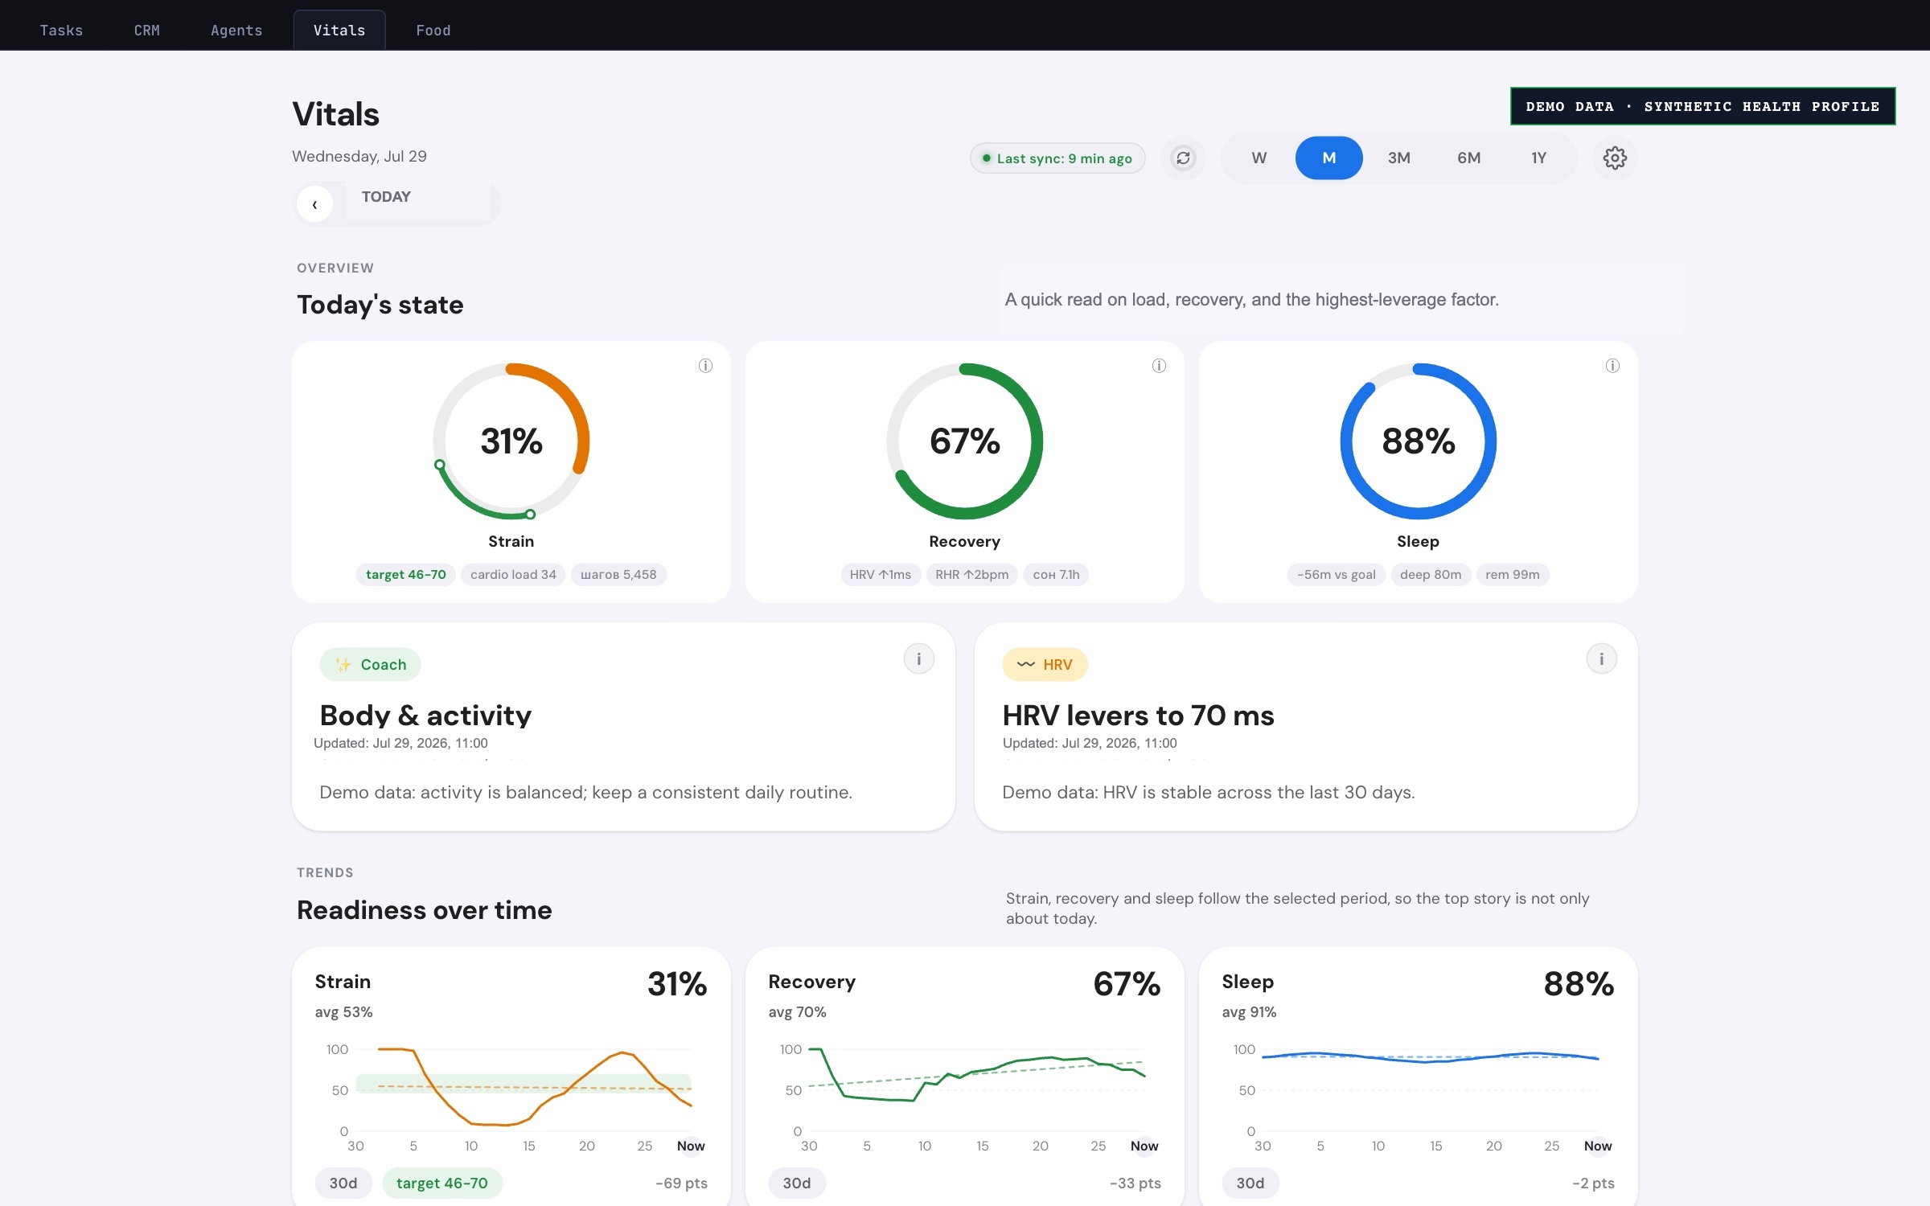Viewport: 1930px width, 1206px height.
Task: Open info on HRV levers card
Action: click(x=1601, y=659)
